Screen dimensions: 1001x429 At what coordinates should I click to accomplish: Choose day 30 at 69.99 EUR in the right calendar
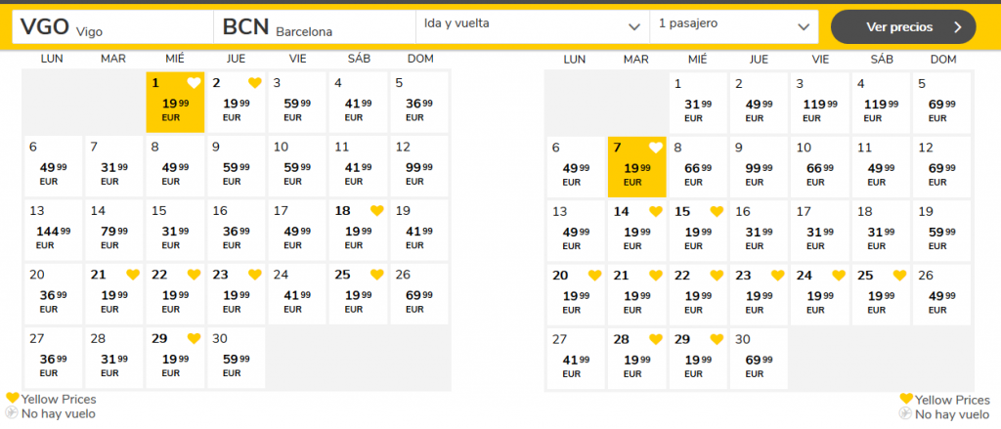pyautogui.click(x=758, y=357)
